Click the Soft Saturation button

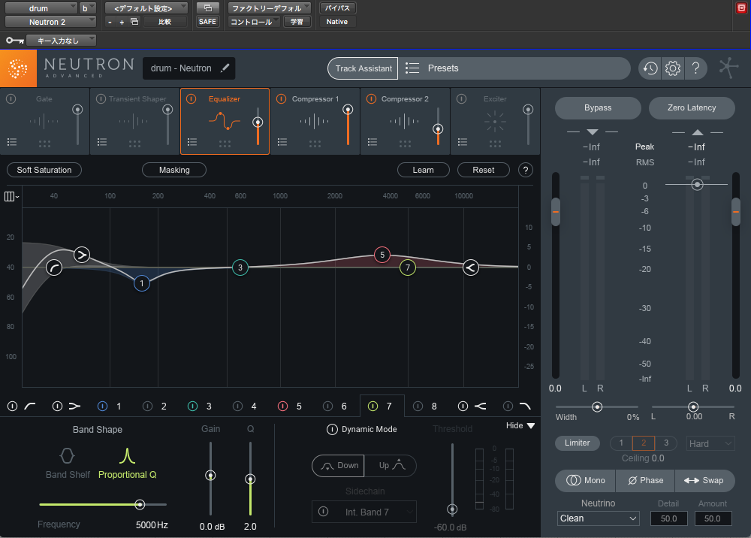point(44,170)
